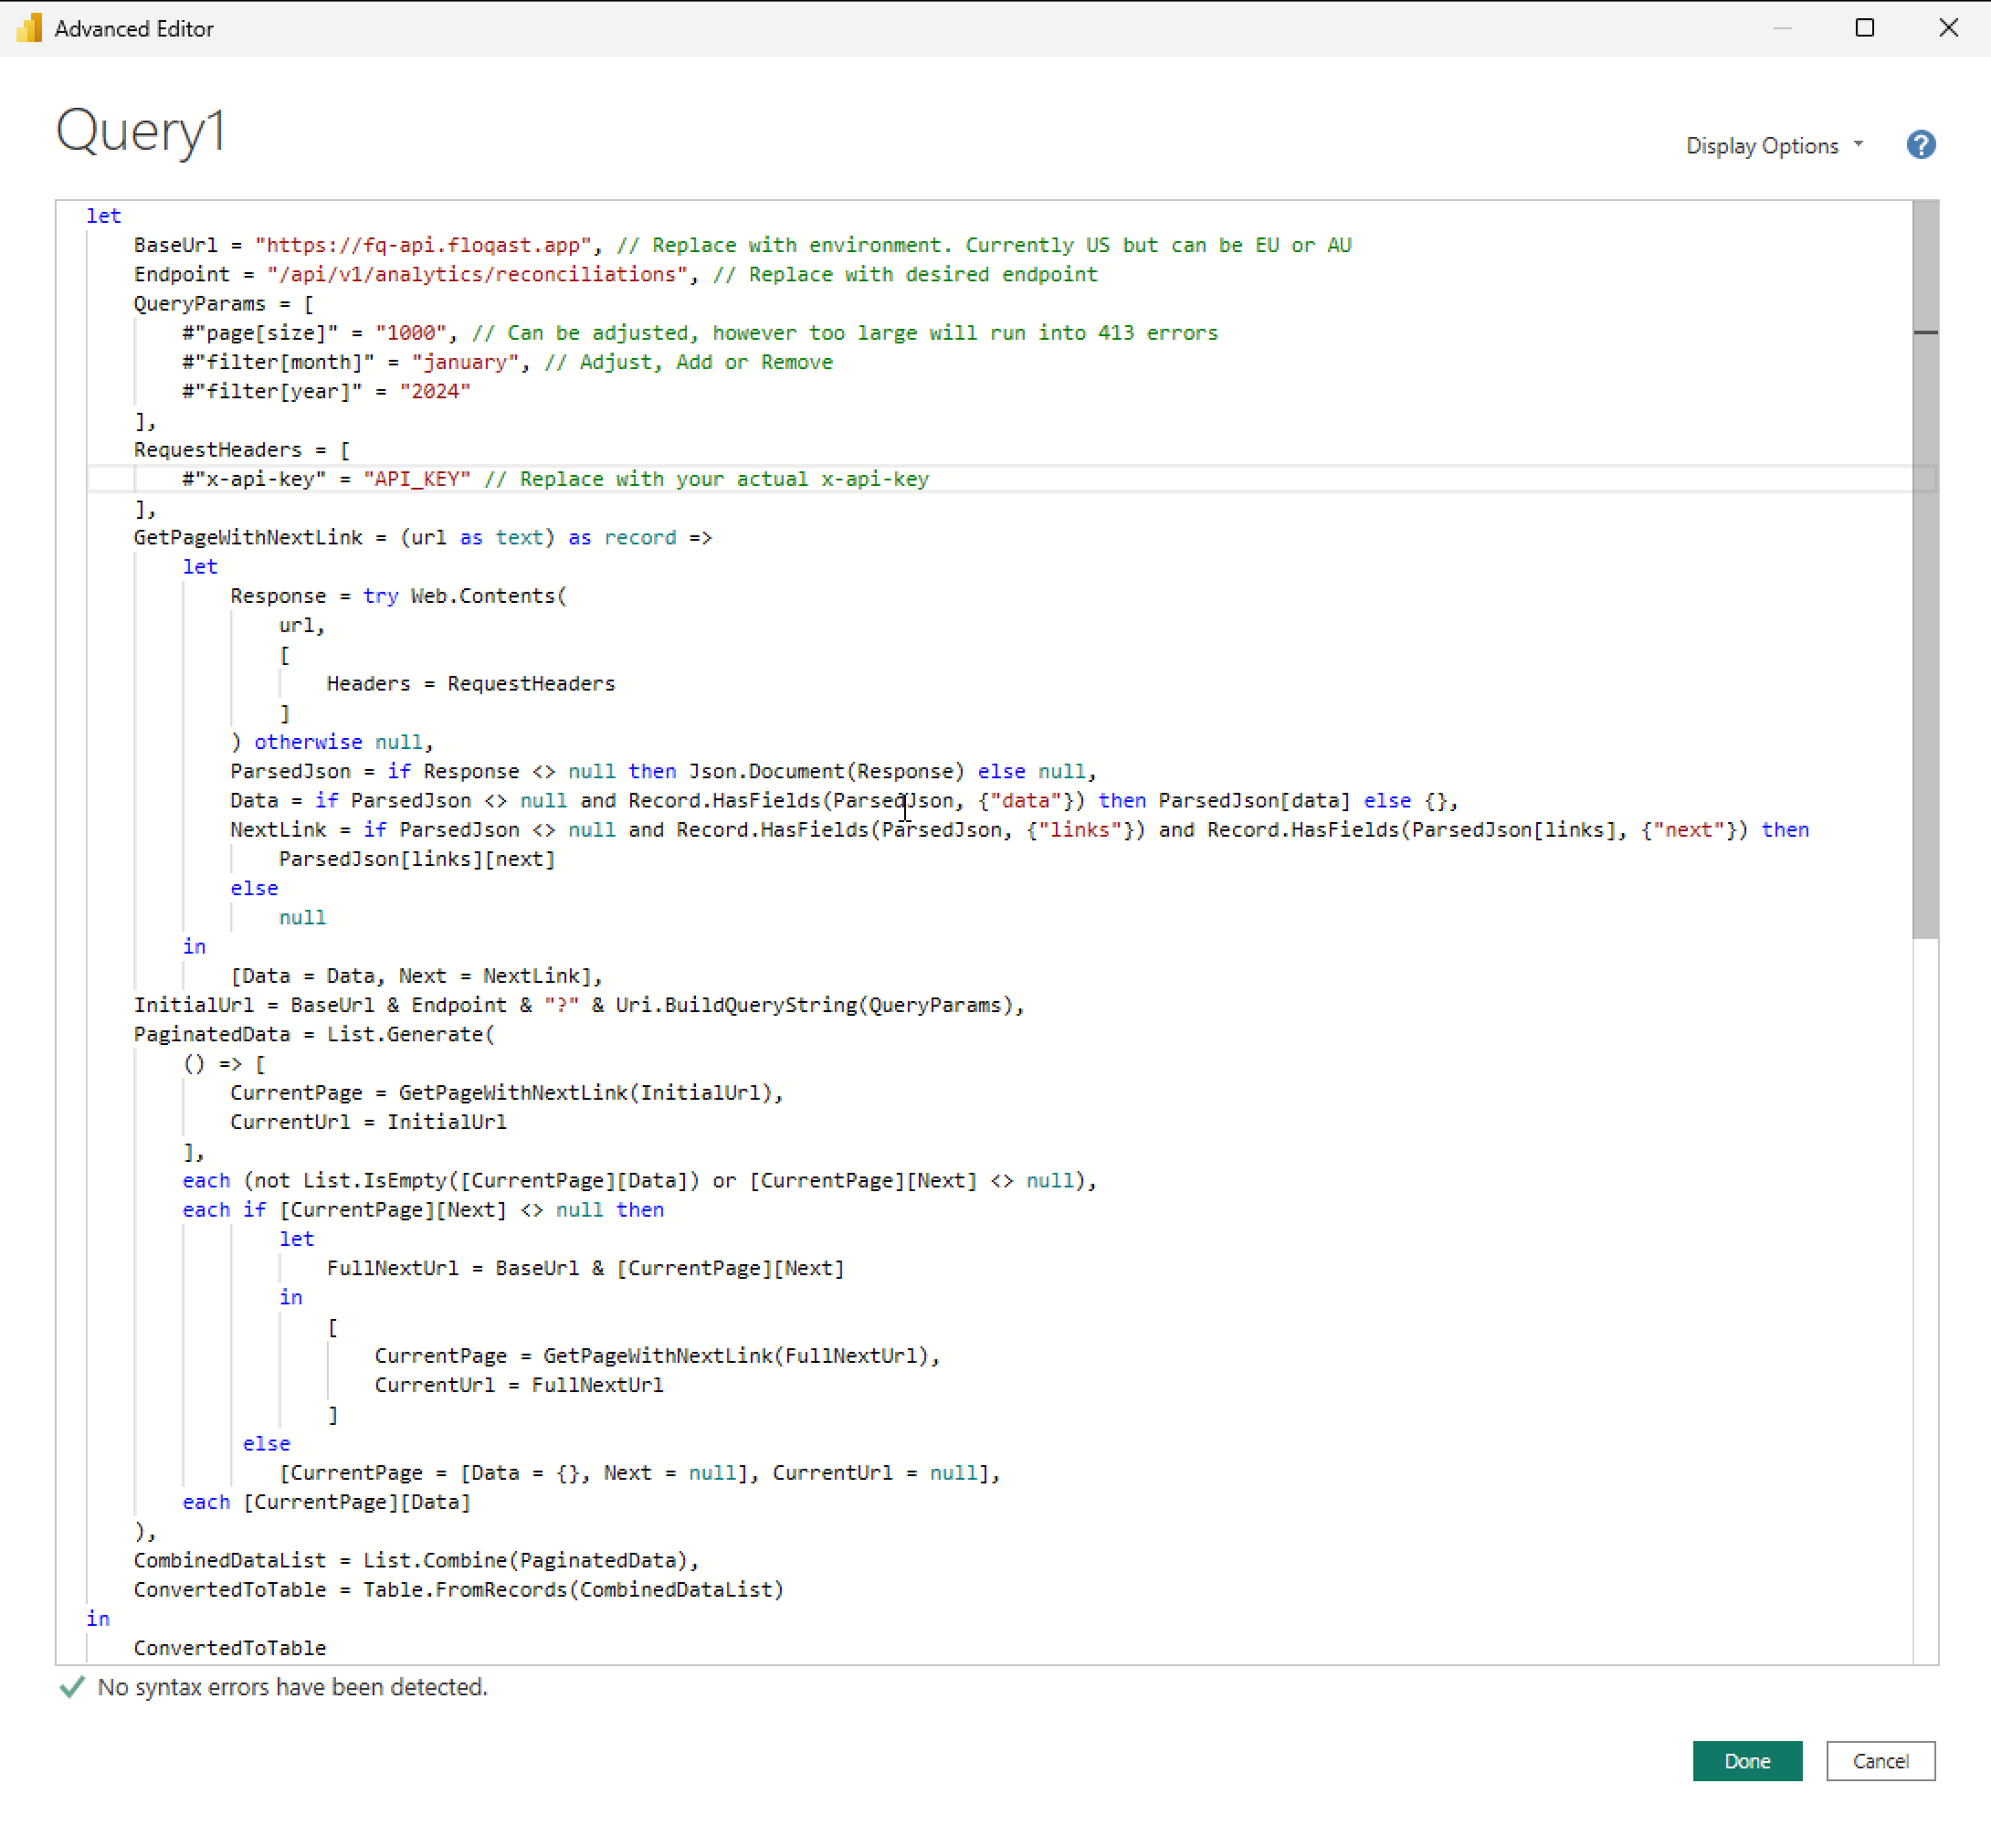The image size is (1991, 1836).
Task: Click the Done button
Action: pyautogui.click(x=1746, y=1760)
